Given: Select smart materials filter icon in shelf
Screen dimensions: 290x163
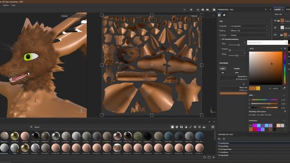Looking at the screenshot, I should (177, 127).
